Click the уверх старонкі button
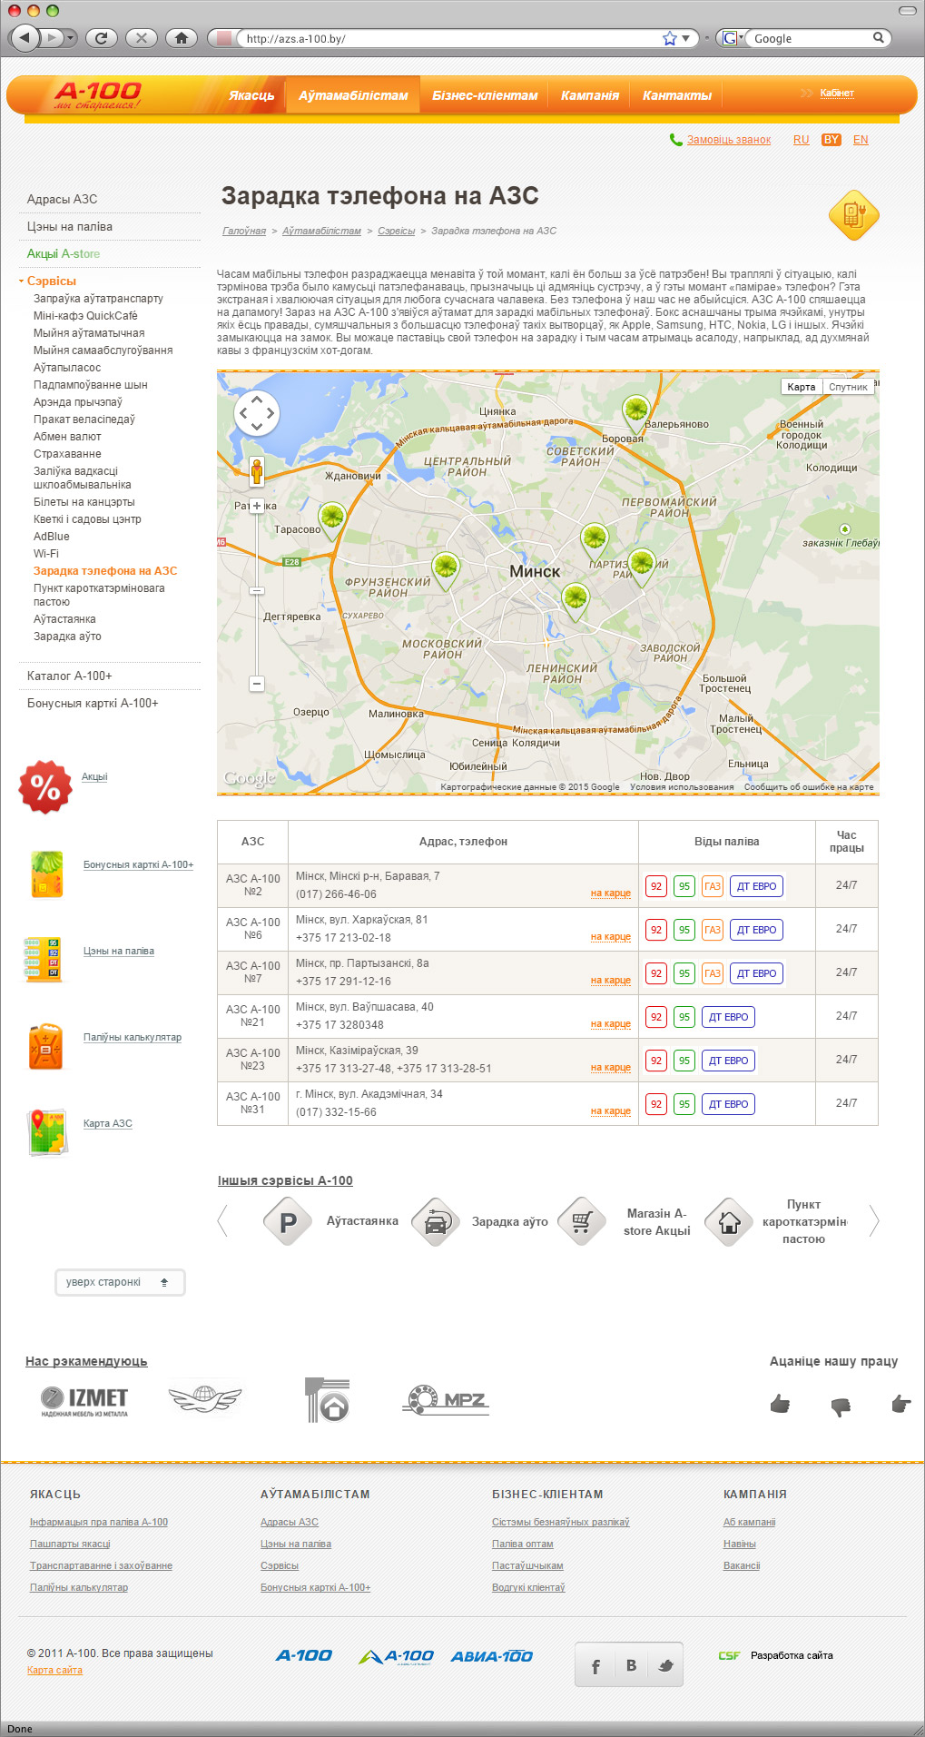The height and width of the screenshot is (1737, 925). tap(120, 1282)
